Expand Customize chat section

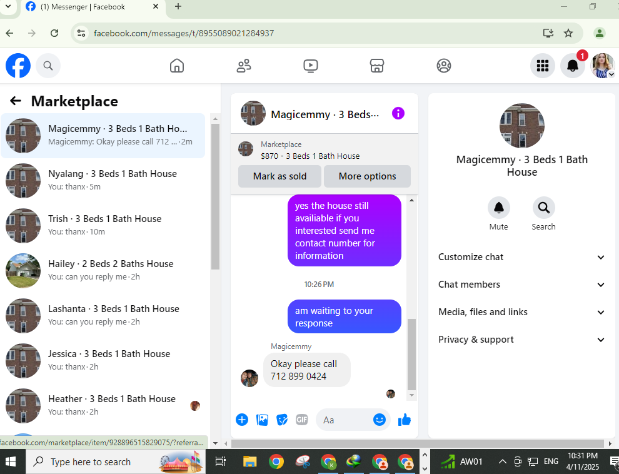[521, 257]
